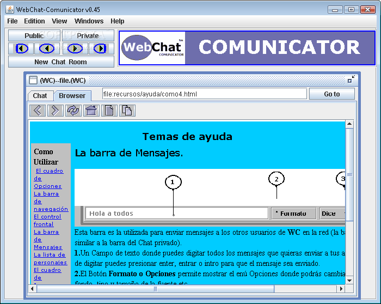This screenshot has height=304, width=381.
Task: Go to home page via house icon
Action: click(x=91, y=111)
